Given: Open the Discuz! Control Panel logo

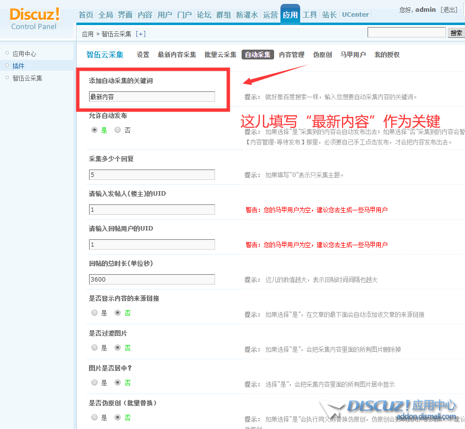Looking at the screenshot, I should (34, 19).
